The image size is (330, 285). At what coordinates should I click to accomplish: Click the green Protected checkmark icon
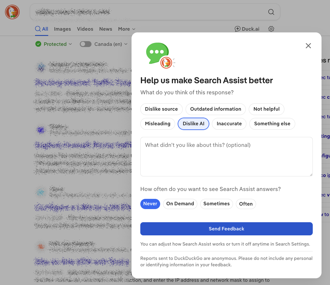pos(38,44)
